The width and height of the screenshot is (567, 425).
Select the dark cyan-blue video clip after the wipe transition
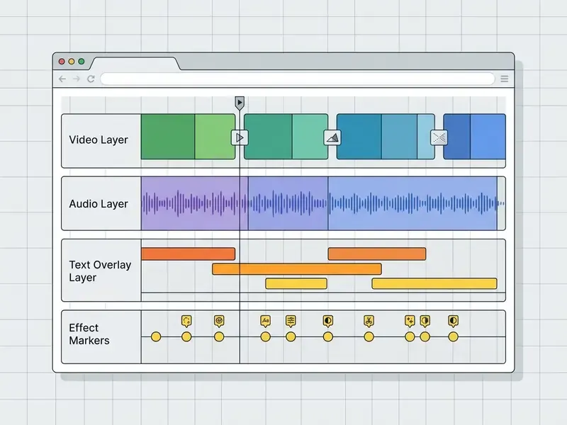click(x=359, y=137)
